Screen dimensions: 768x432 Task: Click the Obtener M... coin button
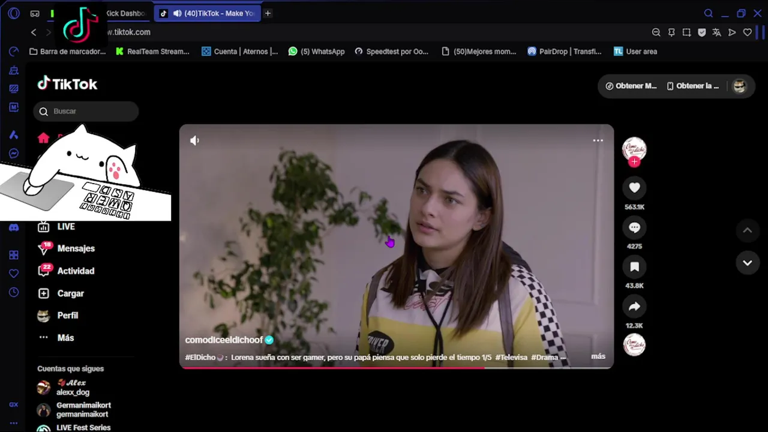pyautogui.click(x=631, y=86)
